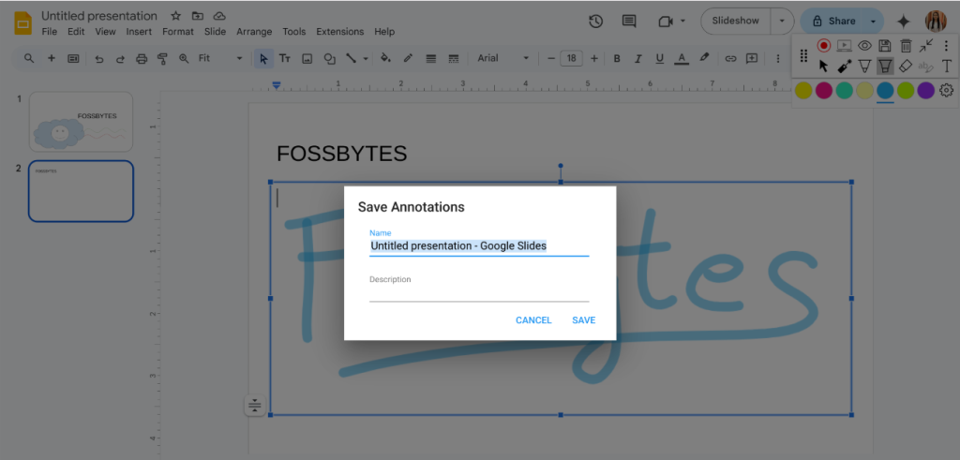Click the Description field in the dialog
Image resolution: width=960 pixels, height=460 pixels.
[x=479, y=292]
